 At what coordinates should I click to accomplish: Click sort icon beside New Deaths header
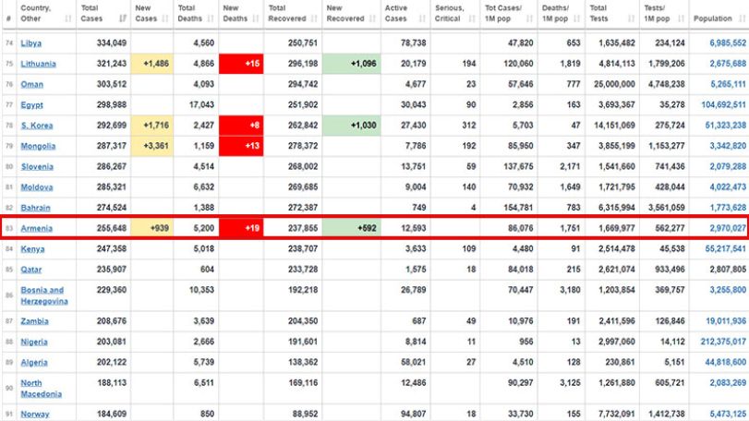(256, 18)
